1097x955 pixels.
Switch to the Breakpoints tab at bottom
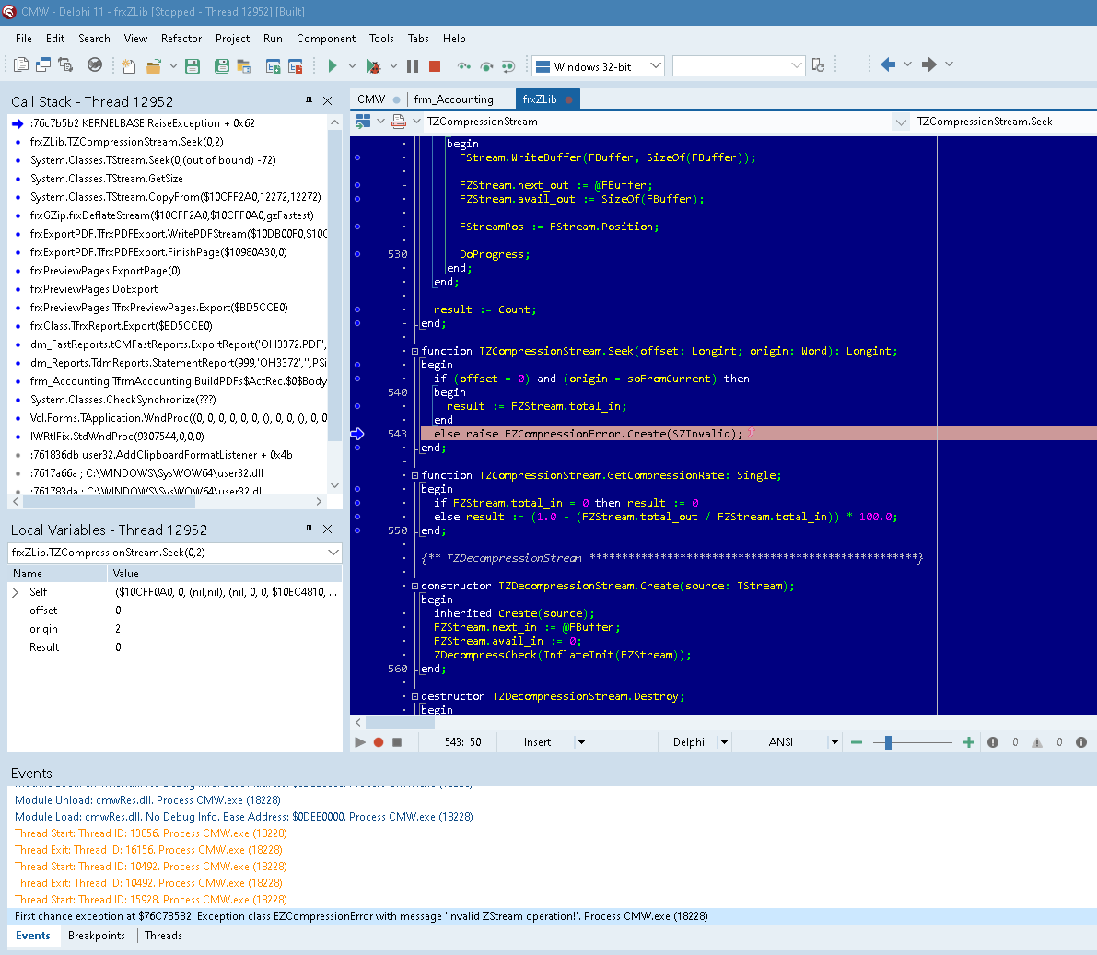pyautogui.click(x=96, y=936)
